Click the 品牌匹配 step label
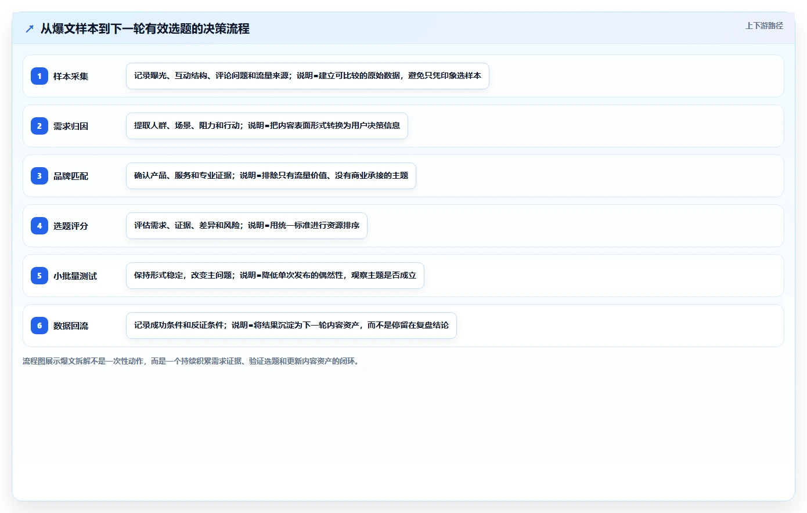The image size is (807, 513). [71, 176]
